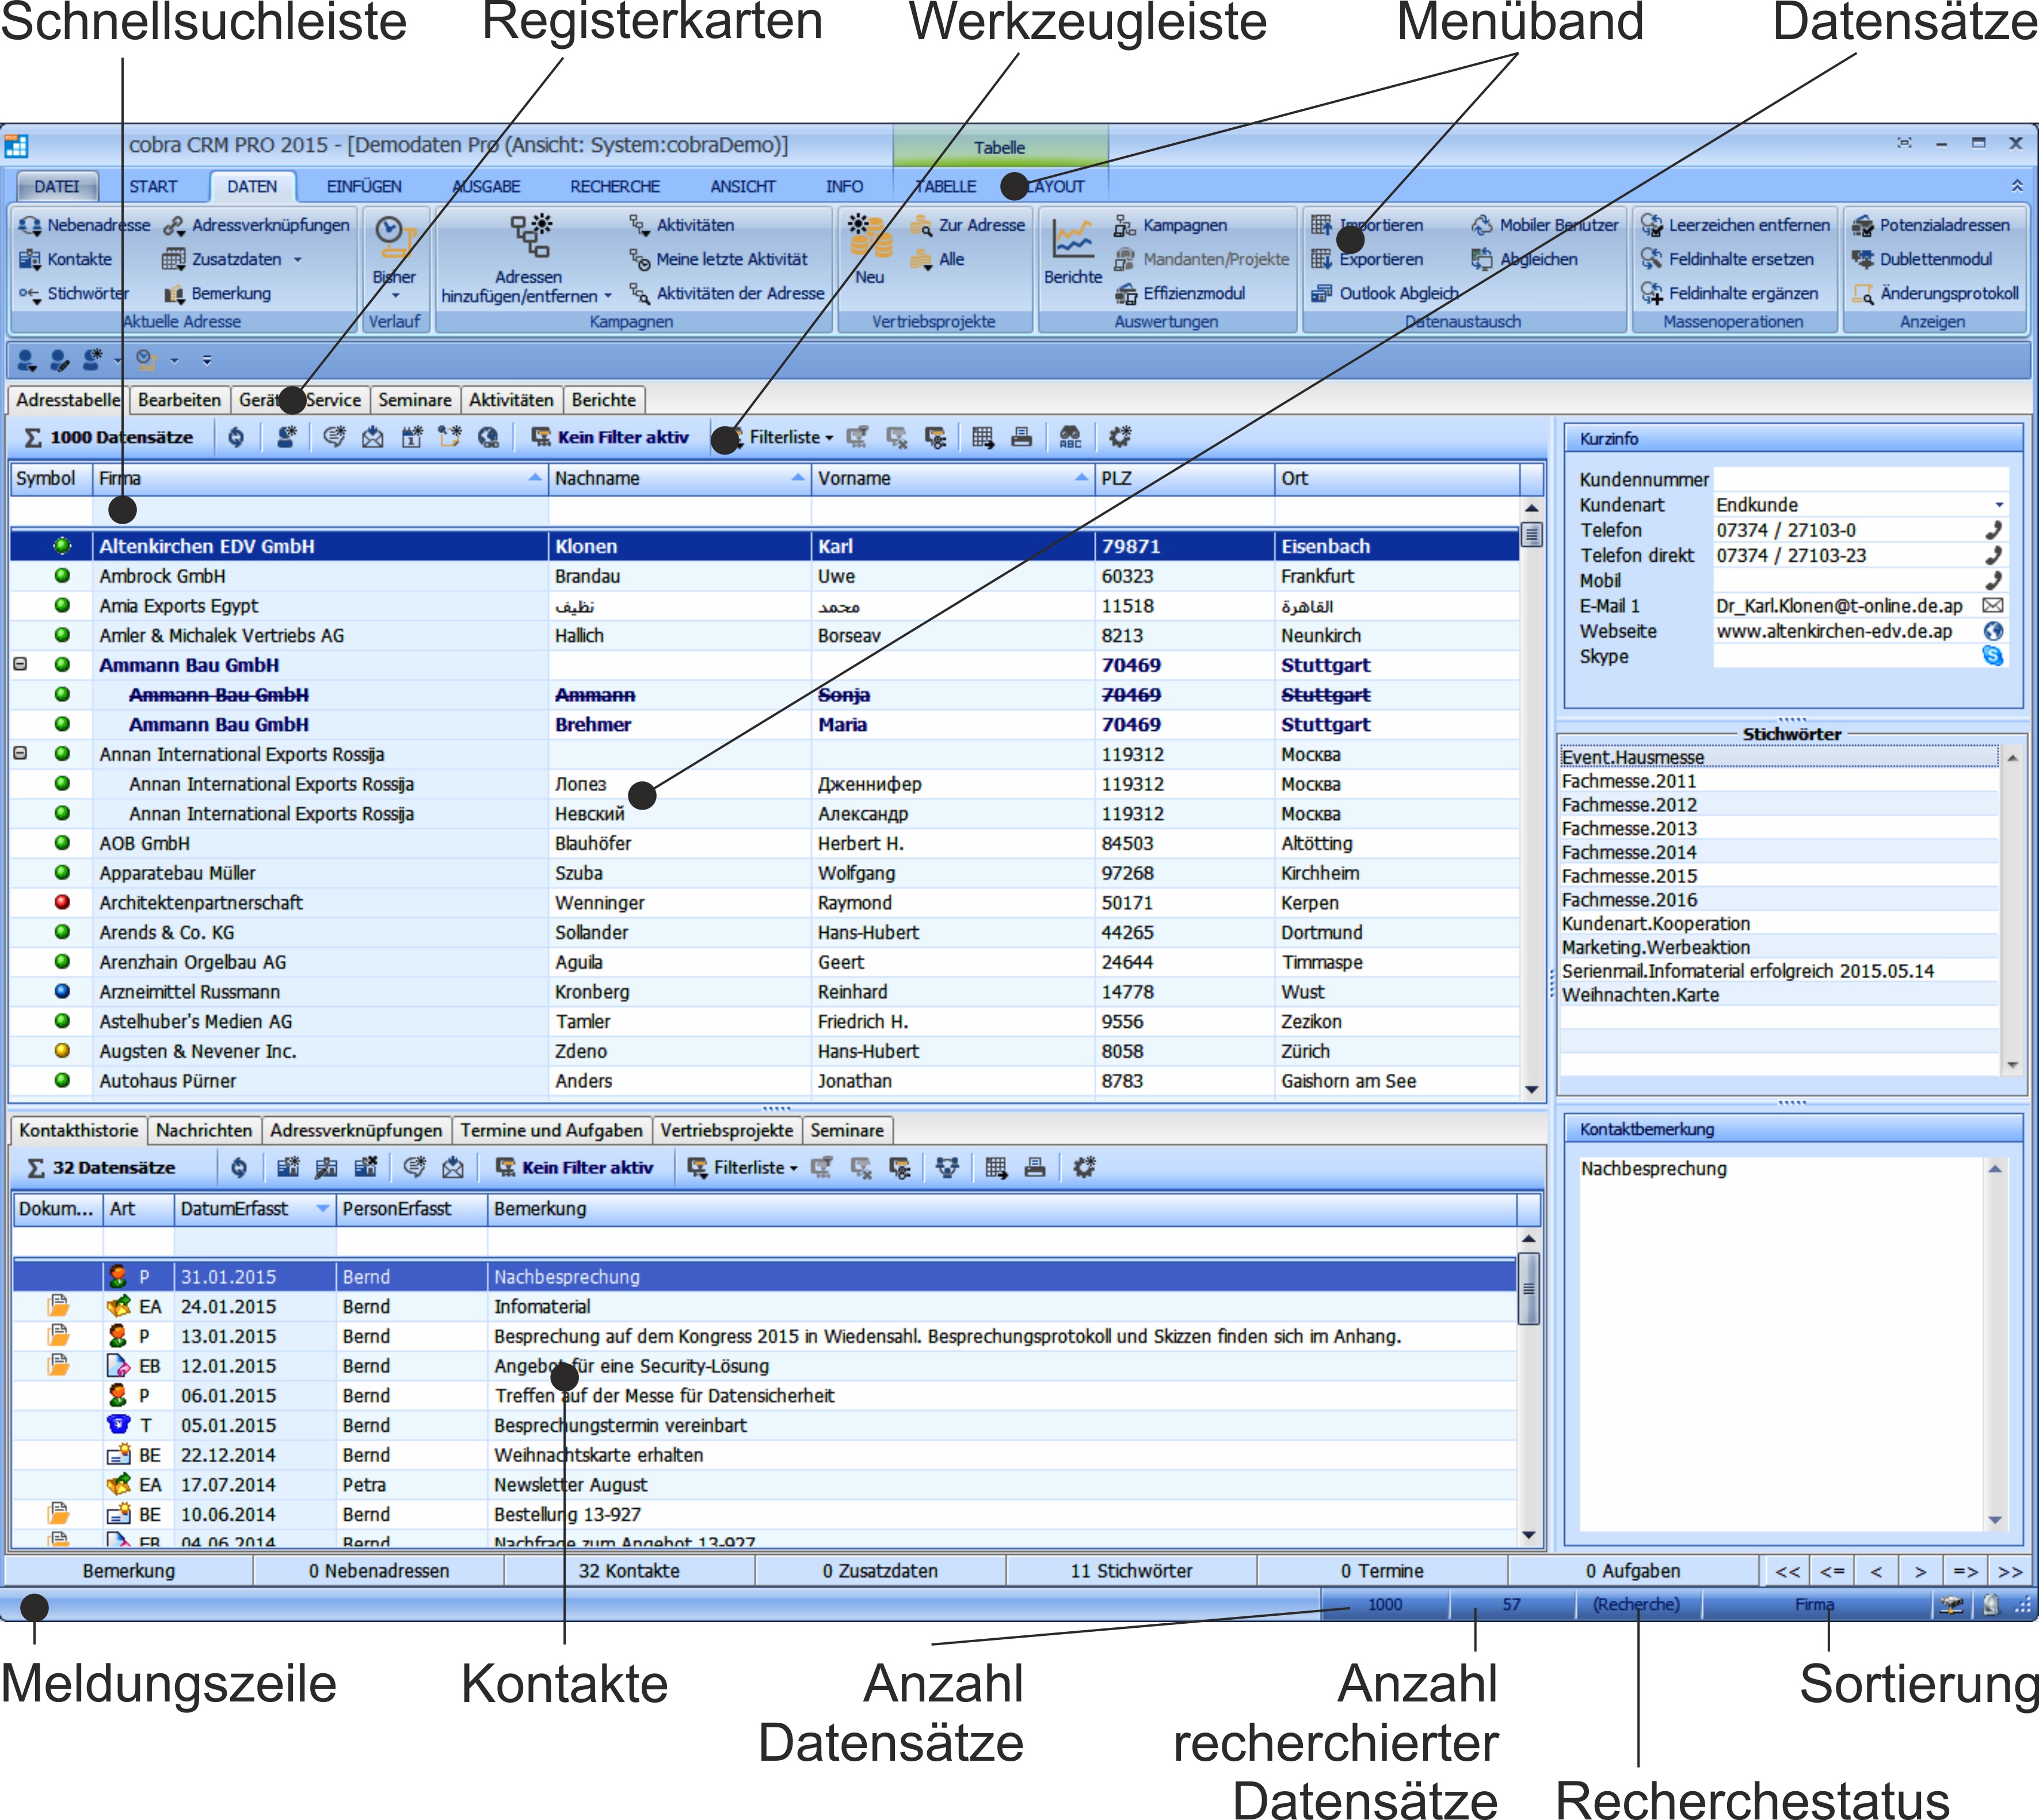2039x1820 pixels.
Task: Switch to the RECHERCHE ribbon tab
Action: (x=615, y=186)
